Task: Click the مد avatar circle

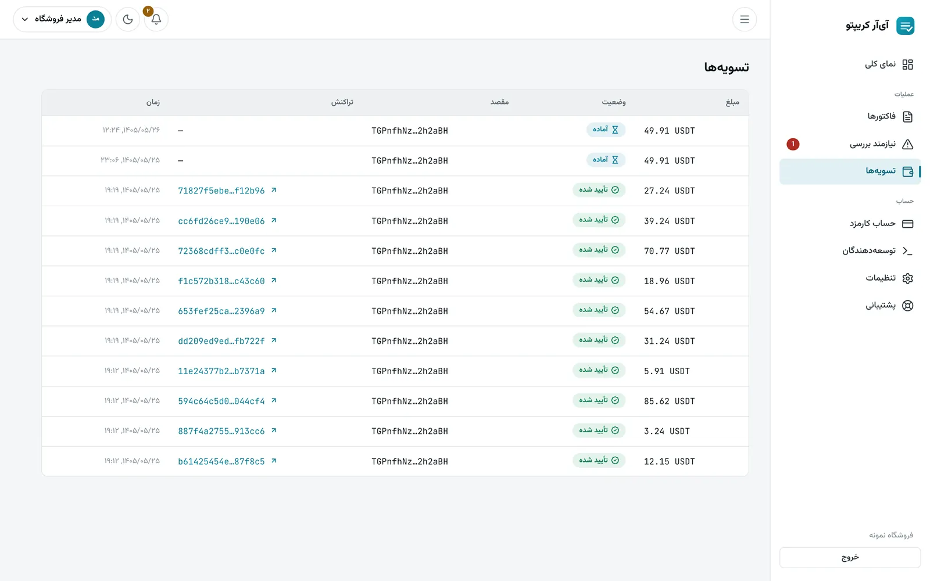Action: click(96, 19)
